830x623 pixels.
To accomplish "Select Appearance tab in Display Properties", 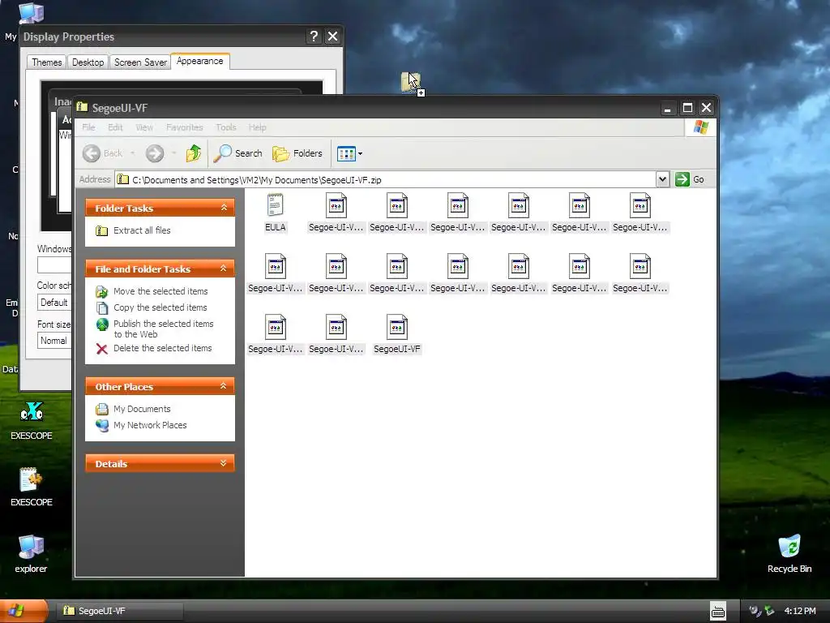I will pyautogui.click(x=200, y=61).
